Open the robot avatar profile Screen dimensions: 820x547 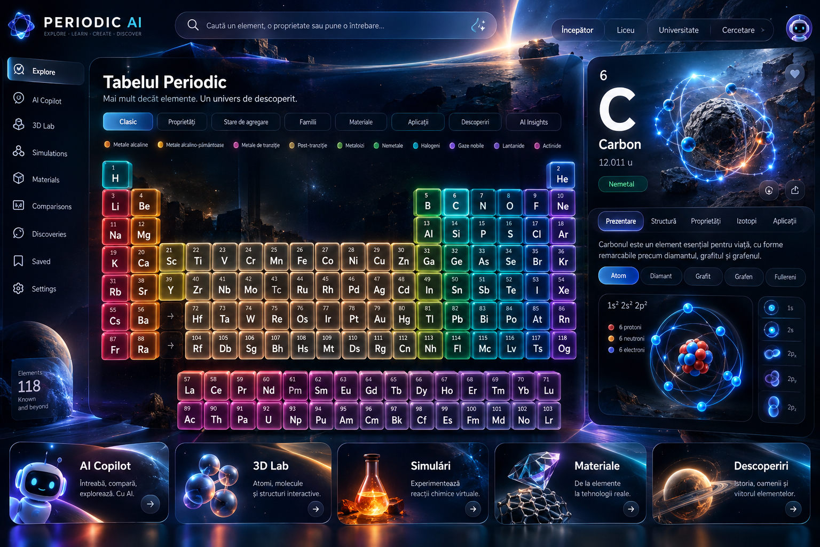tap(799, 28)
